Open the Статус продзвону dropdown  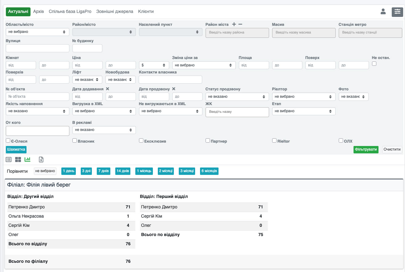pos(237,97)
